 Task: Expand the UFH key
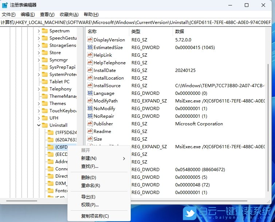[39, 118]
